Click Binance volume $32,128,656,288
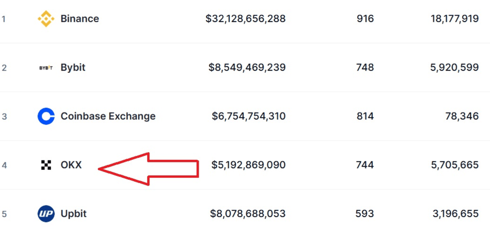 tap(245, 19)
